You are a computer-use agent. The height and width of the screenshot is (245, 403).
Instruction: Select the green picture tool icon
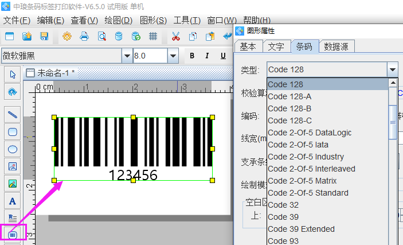tap(13, 184)
